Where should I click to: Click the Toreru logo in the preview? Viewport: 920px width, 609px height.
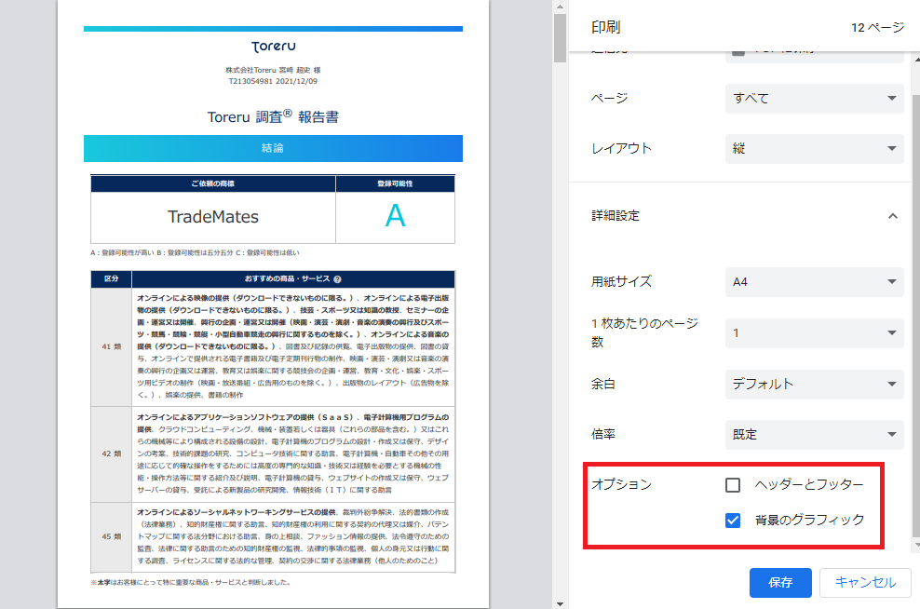[274, 47]
